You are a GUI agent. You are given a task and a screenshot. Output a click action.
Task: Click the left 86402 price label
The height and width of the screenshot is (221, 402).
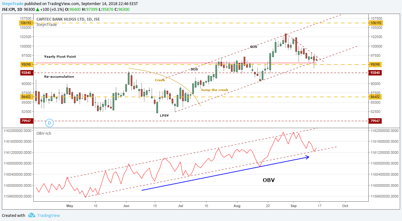click(26, 97)
